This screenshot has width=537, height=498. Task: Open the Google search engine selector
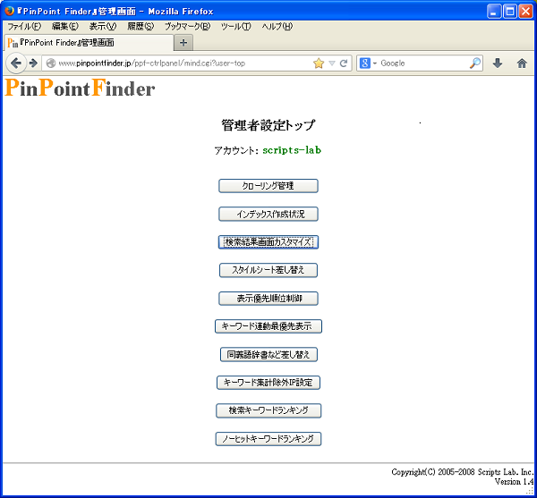[368, 63]
